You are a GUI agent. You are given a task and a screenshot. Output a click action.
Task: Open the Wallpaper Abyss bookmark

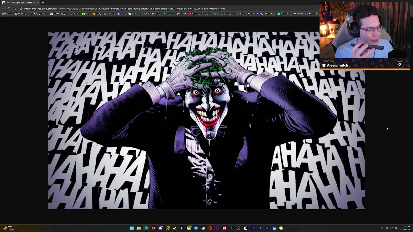click(x=38, y=14)
